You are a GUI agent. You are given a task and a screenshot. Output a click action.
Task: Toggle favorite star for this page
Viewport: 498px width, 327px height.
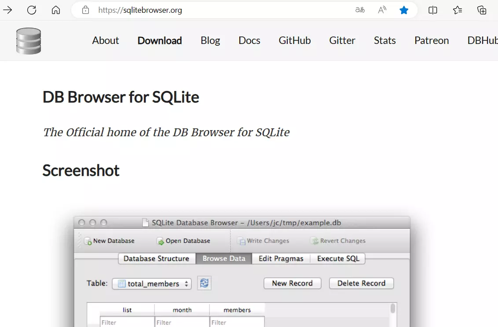(x=404, y=10)
